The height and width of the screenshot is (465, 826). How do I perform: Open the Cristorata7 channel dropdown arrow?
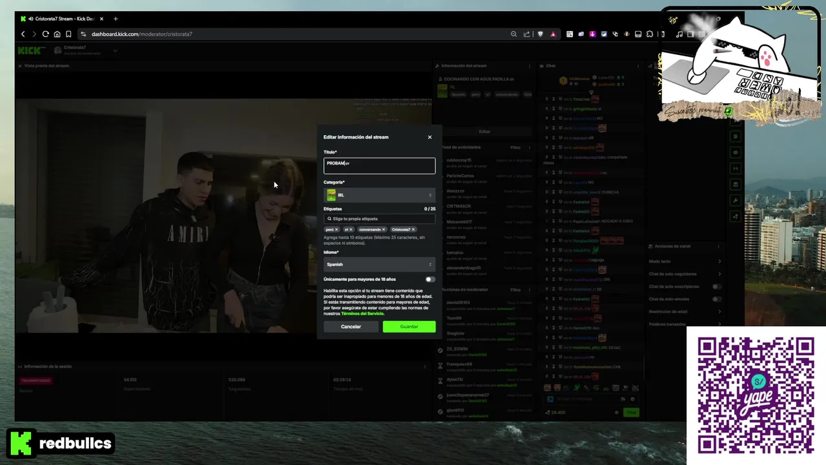116,50
